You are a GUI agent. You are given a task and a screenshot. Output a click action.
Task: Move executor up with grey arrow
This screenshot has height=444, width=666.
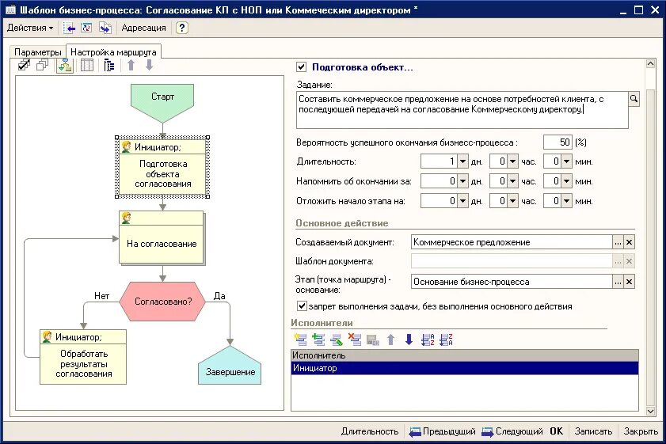pos(390,340)
